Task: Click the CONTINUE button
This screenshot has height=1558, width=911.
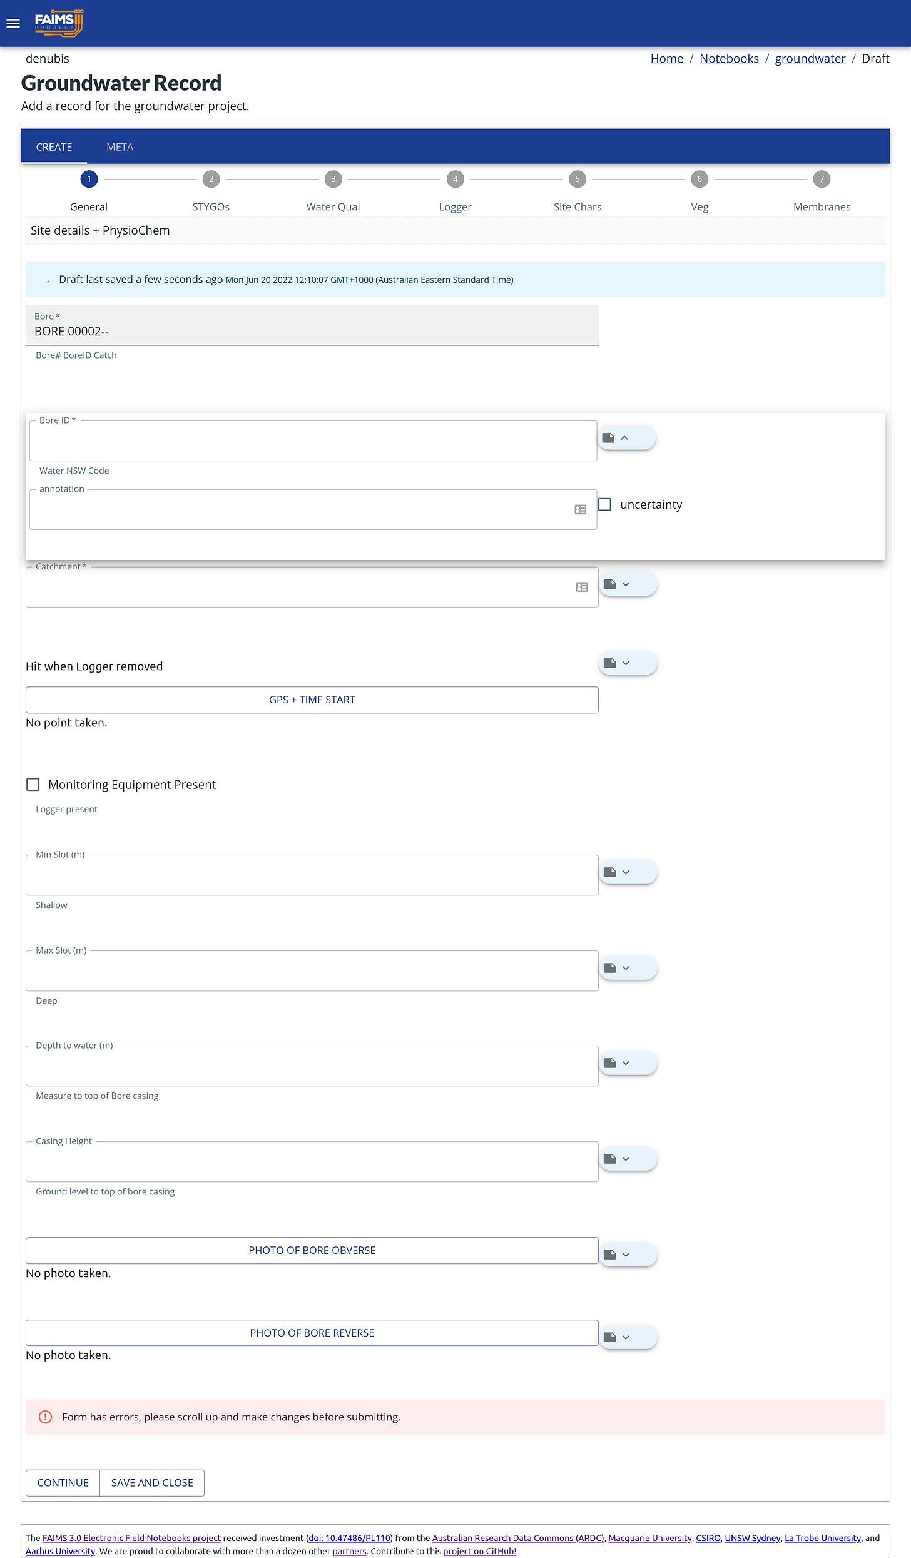Action: click(63, 1483)
